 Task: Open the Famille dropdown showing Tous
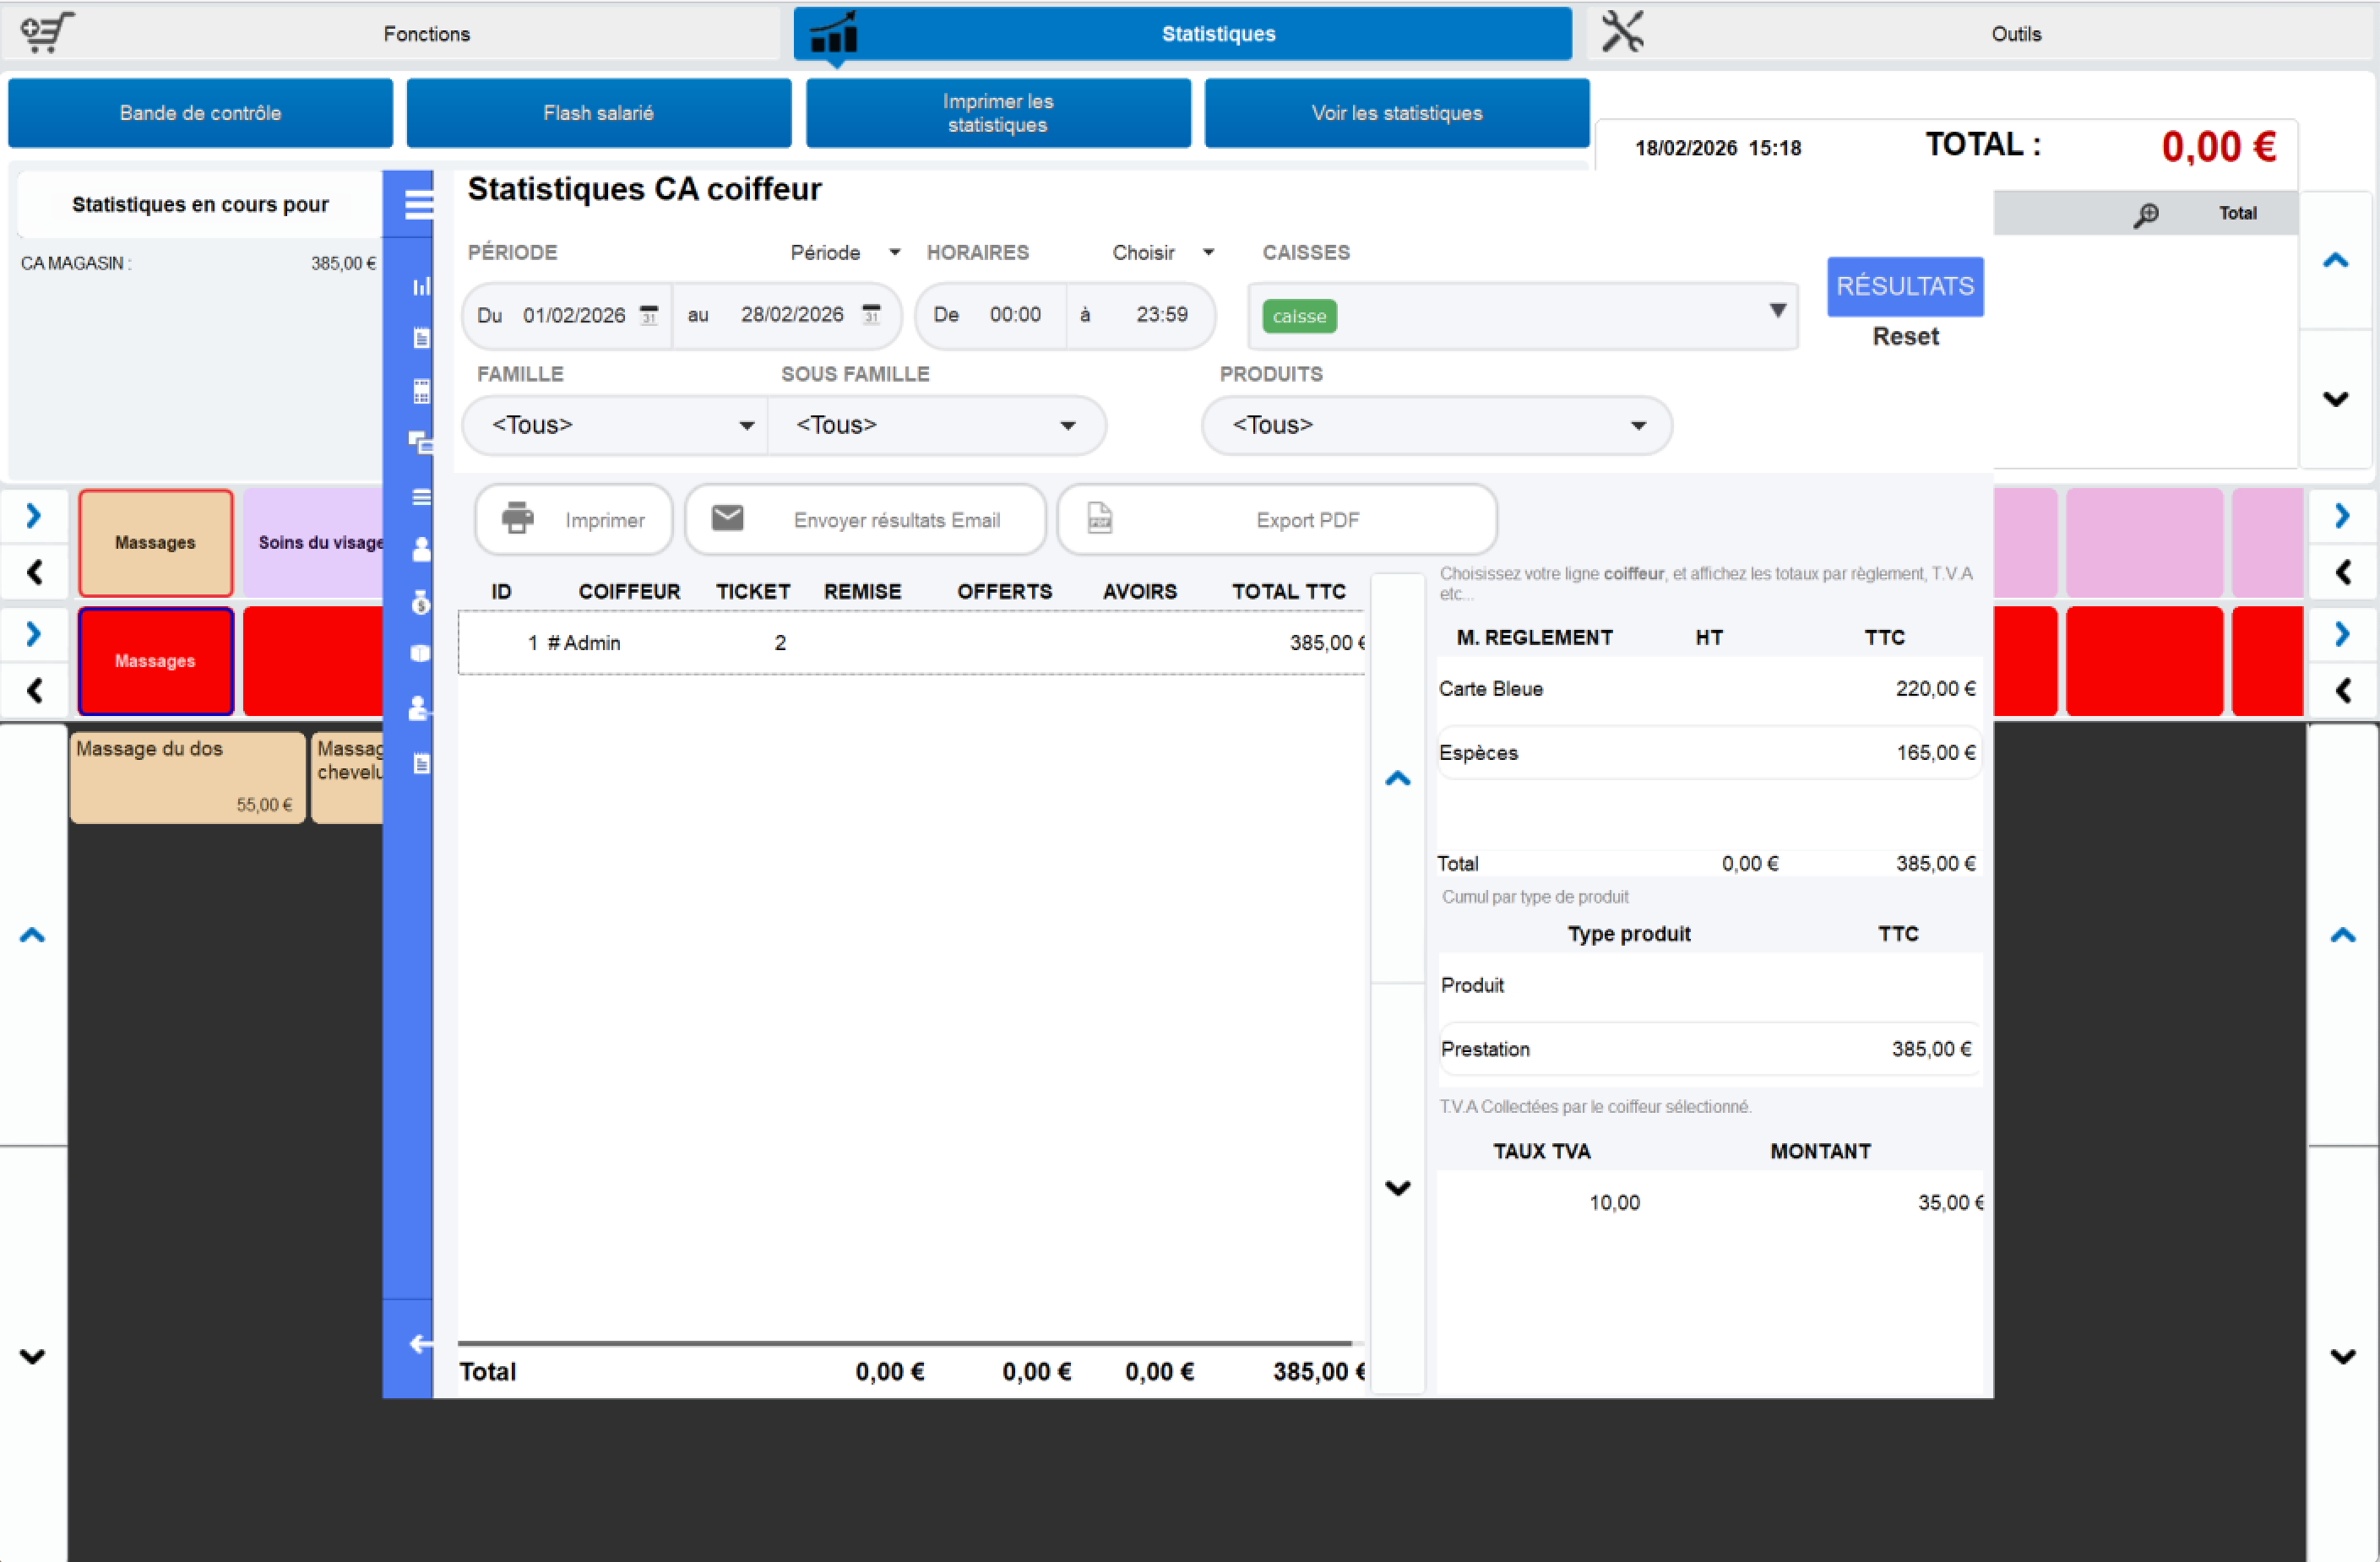[620, 426]
